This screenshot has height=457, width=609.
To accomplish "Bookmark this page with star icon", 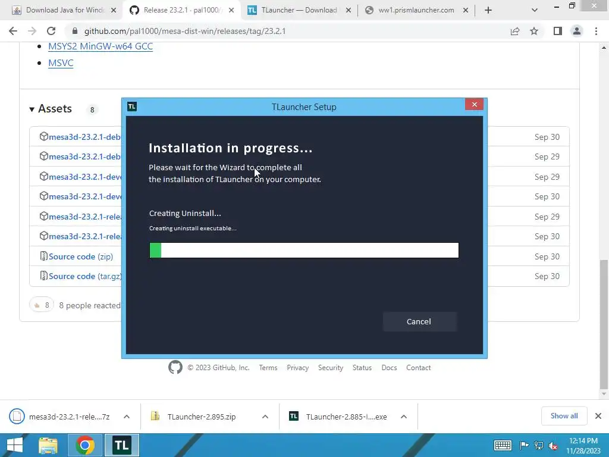I will 534,31.
